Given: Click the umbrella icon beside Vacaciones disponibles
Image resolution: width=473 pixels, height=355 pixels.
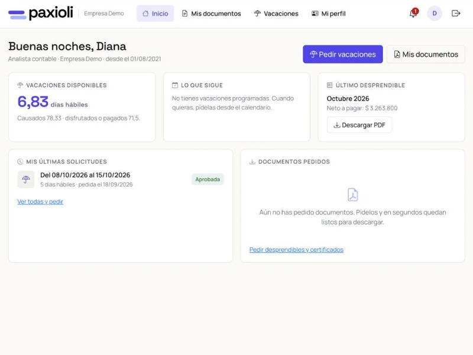Looking at the screenshot, I should [20, 85].
